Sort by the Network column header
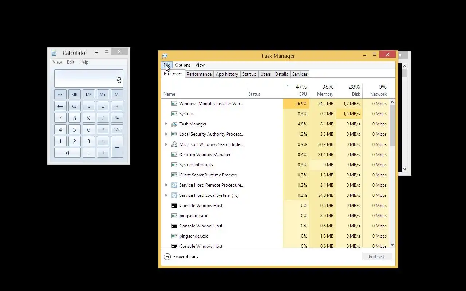This screenshot has height=291, width=466. tap(376, 90)
